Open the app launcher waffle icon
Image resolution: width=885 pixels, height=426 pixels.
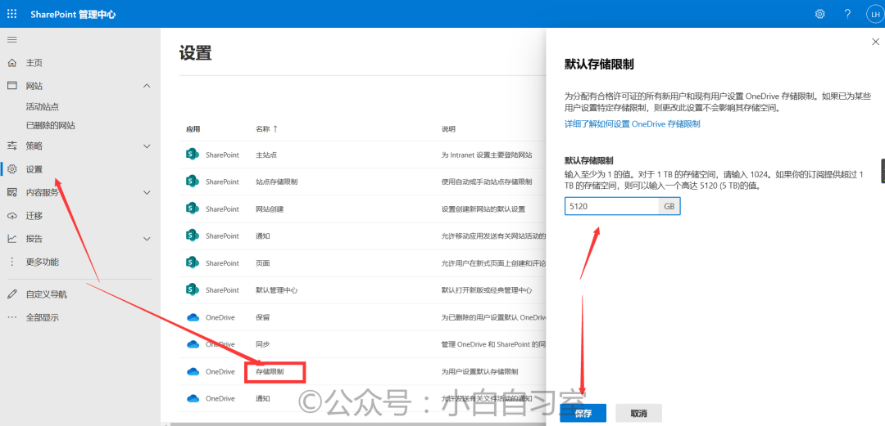[x=11, y=14]
